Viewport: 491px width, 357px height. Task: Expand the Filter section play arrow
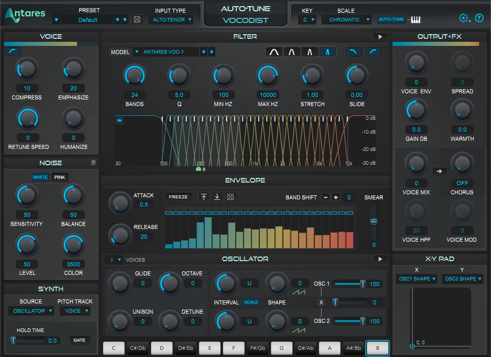[x=380, y=37]
